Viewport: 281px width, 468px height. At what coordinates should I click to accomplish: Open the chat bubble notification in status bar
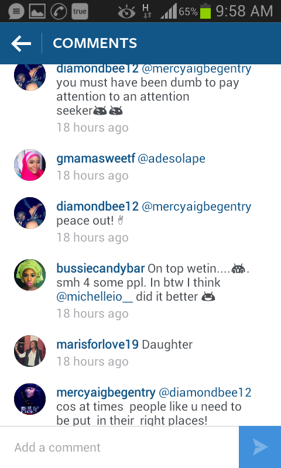[16, 11]
